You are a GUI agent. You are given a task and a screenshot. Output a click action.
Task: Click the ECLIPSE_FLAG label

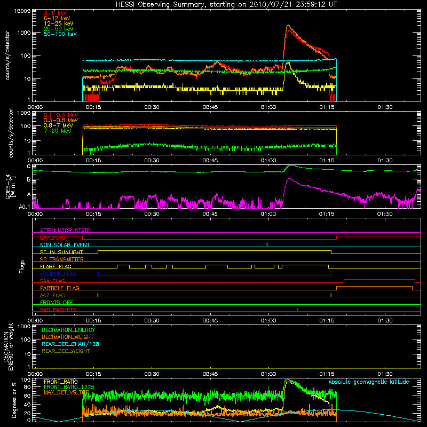pos(58,274)
